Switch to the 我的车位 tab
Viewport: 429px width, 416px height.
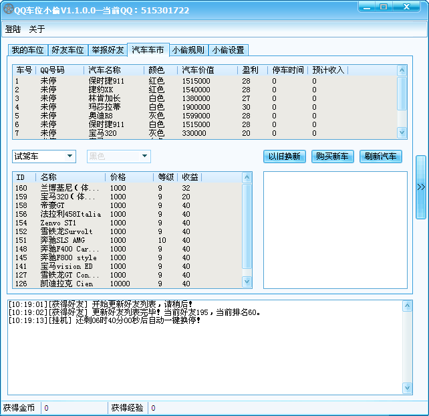pos(27,50)
